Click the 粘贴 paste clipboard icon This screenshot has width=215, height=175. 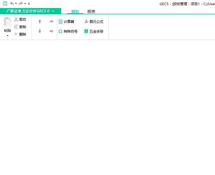pos(7,22)
